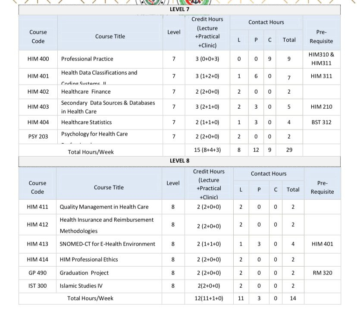The width and height of the screenshot is (357, 318).
Task: Click credit hours in the HIM 413 row
Action: click(x=209, y=244)
